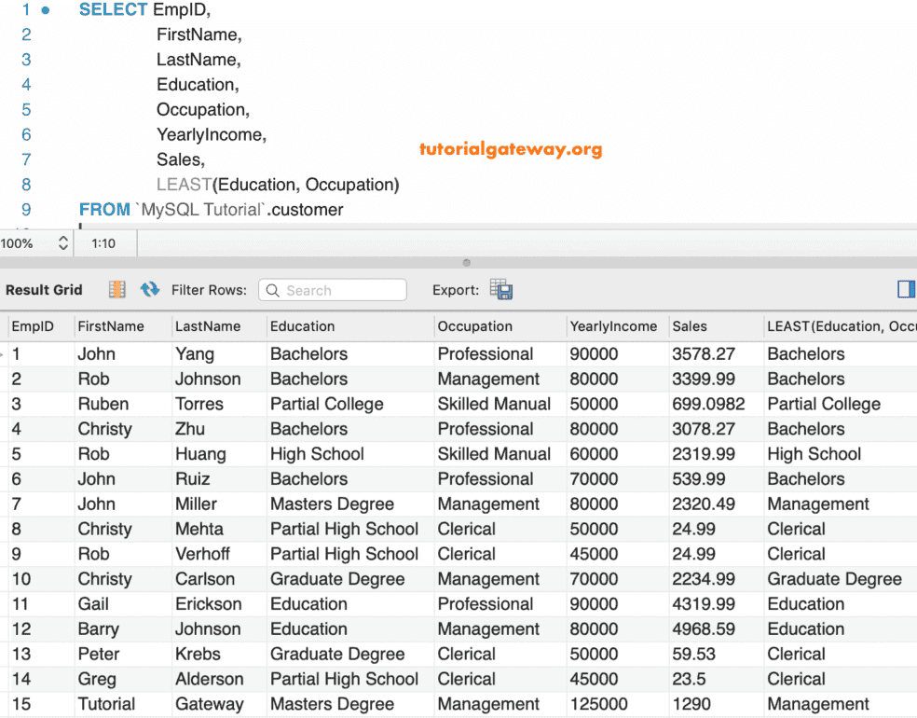
Task: Select 'Torres' last name cell
Action: pos(199,404)
